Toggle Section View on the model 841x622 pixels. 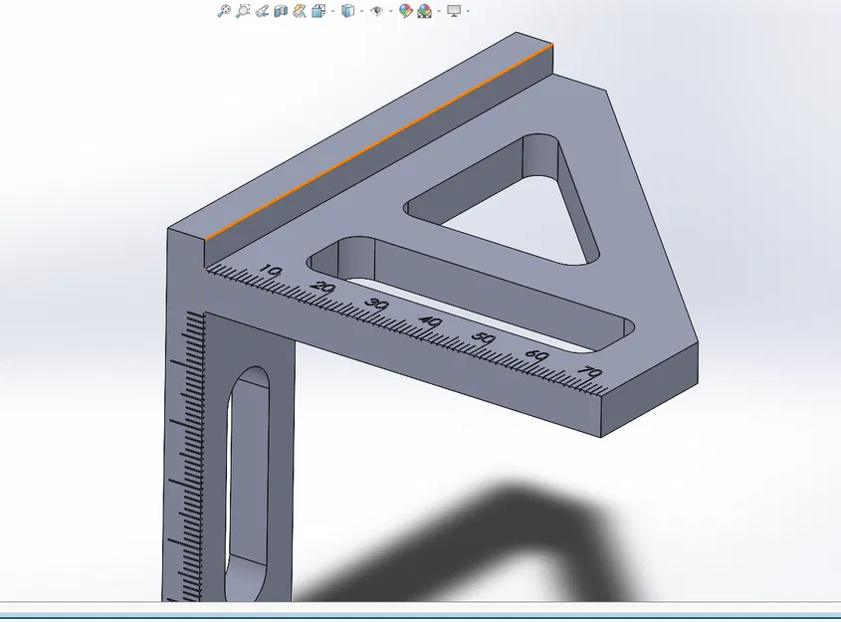click(x=280, y=12)
